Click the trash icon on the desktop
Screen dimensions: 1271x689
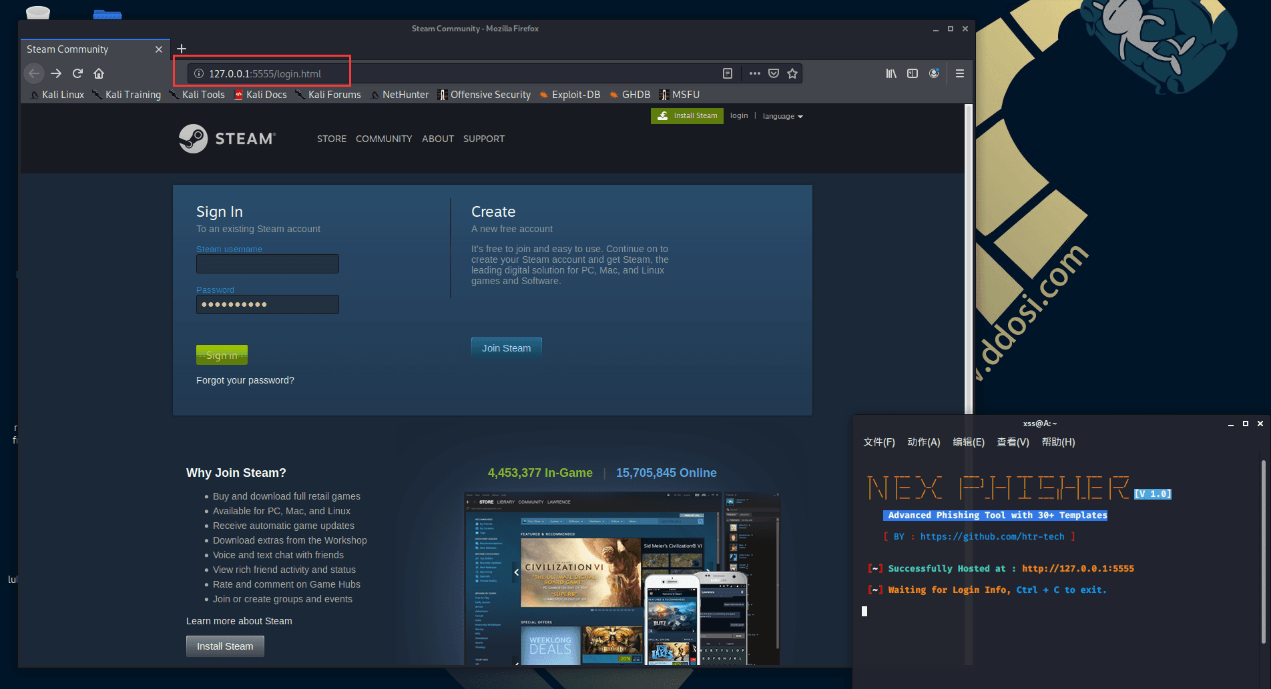pyautogui.click(x=38, y=12)
